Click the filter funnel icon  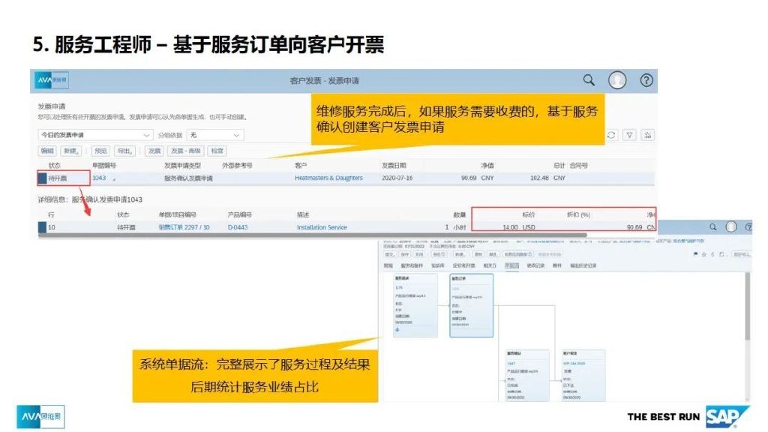click(629, 135)
